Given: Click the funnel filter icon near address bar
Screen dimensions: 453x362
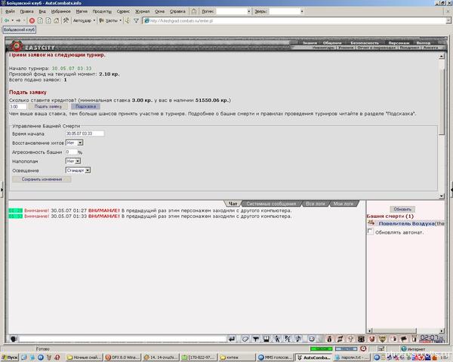Looking at the screenshot, I should point(136,20).
